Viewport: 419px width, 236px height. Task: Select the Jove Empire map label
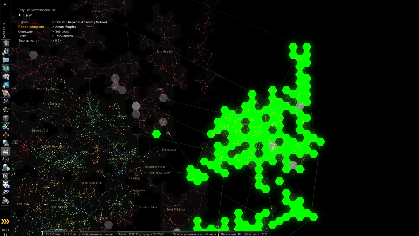(164, 52)
